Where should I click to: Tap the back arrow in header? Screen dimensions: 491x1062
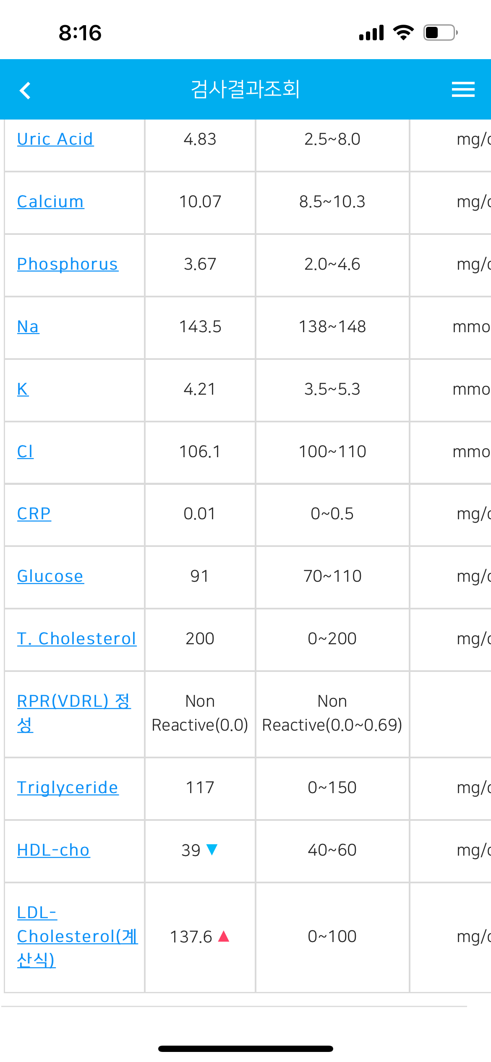[25, 90]
